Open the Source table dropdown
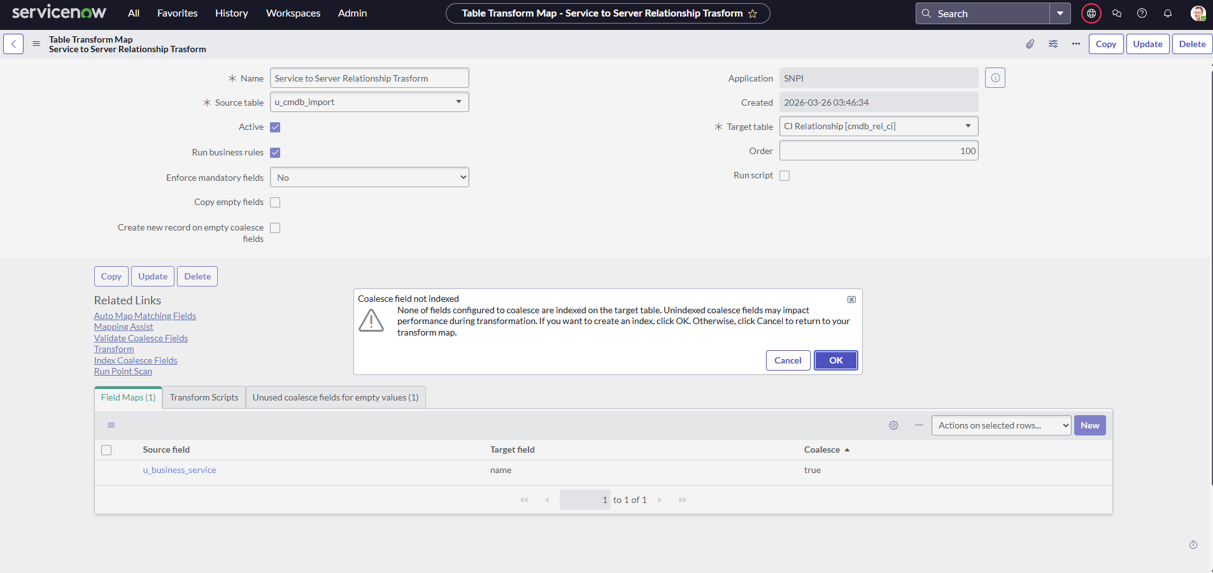1213x573 pixels. point(369,102)
